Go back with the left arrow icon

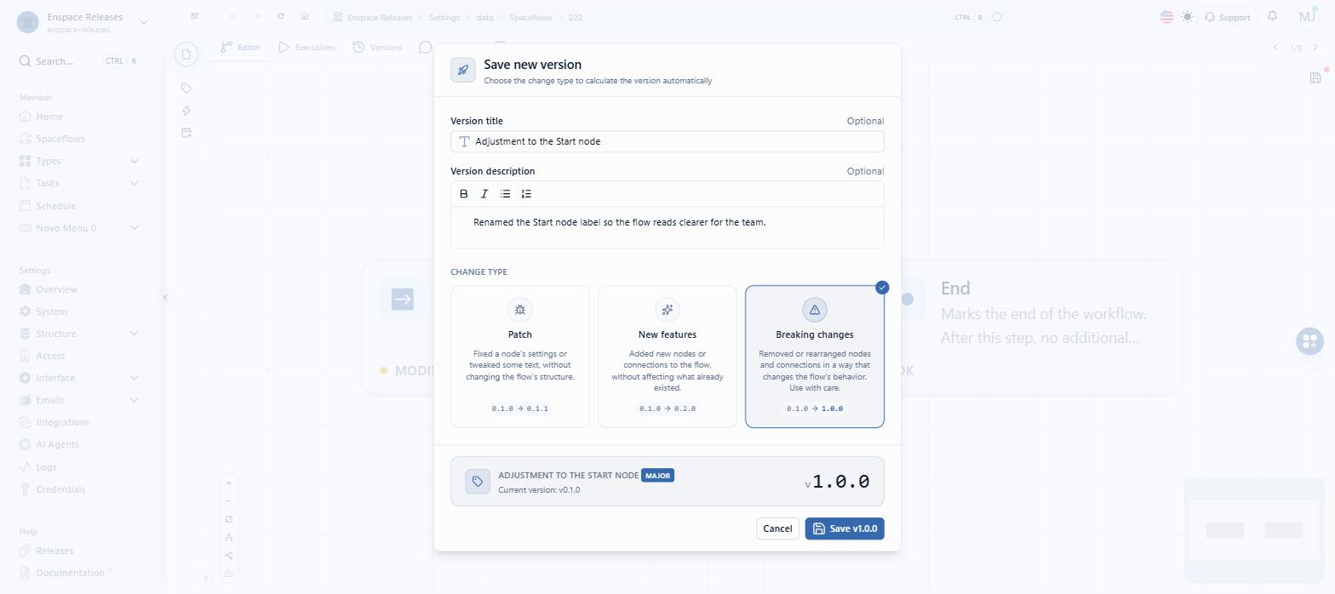click(233, 17)
